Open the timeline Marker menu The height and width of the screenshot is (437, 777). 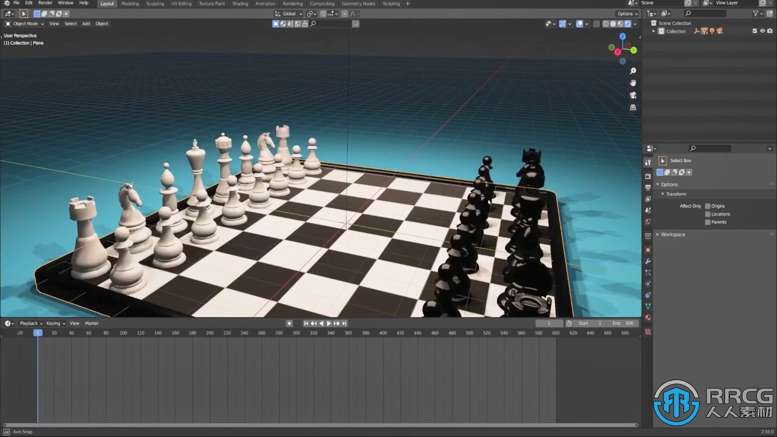click(x=92, y=324)
